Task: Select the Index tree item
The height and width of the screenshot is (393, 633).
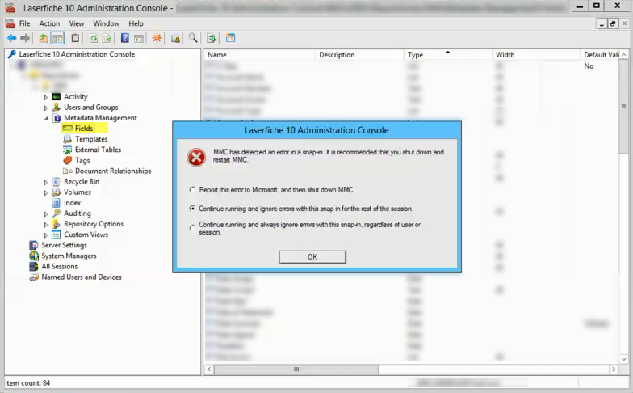Action: [x=72, y=202]
